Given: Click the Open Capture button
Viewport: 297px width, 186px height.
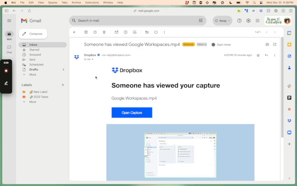Looking at the screenshot, I should tap(132, 112).
